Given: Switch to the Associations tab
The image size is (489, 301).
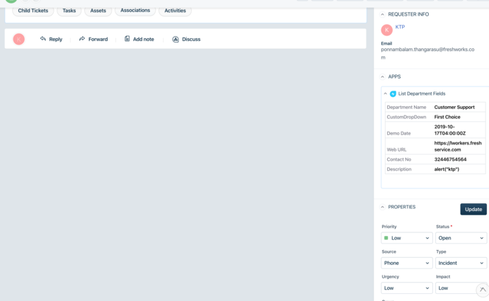Looking at the screenshot, I should click(135, 11).
